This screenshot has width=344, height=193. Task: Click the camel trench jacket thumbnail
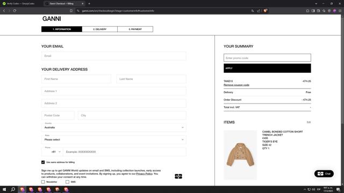pyautogui.click(x=240, y=155)
